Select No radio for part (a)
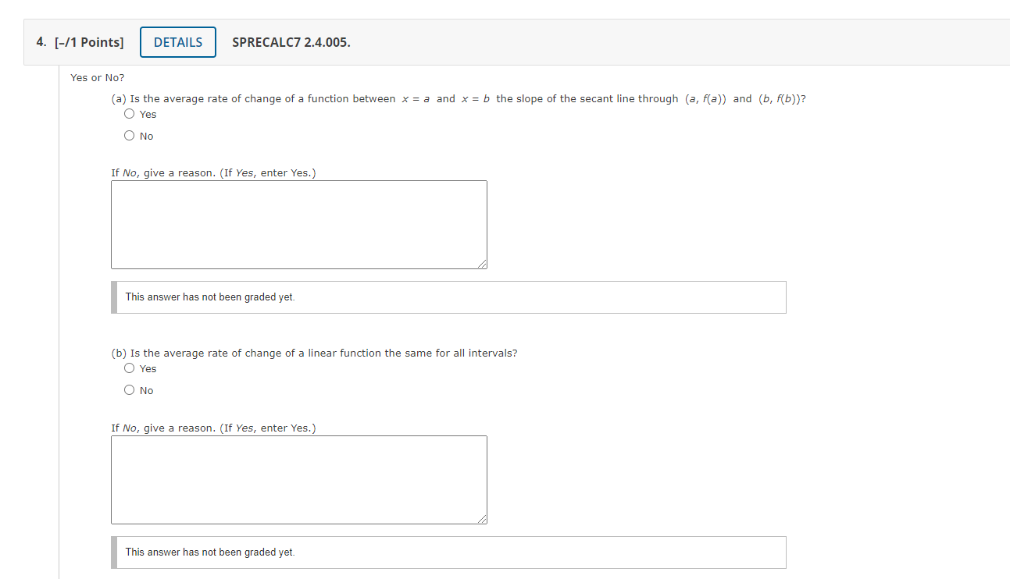The height and width of the screenshot is (579, 1010). point(130,136)
